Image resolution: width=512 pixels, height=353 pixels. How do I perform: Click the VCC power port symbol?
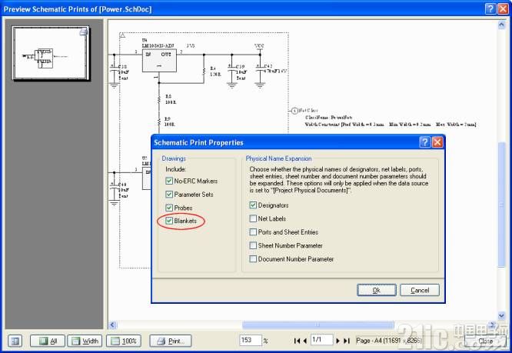coord(259,48)
